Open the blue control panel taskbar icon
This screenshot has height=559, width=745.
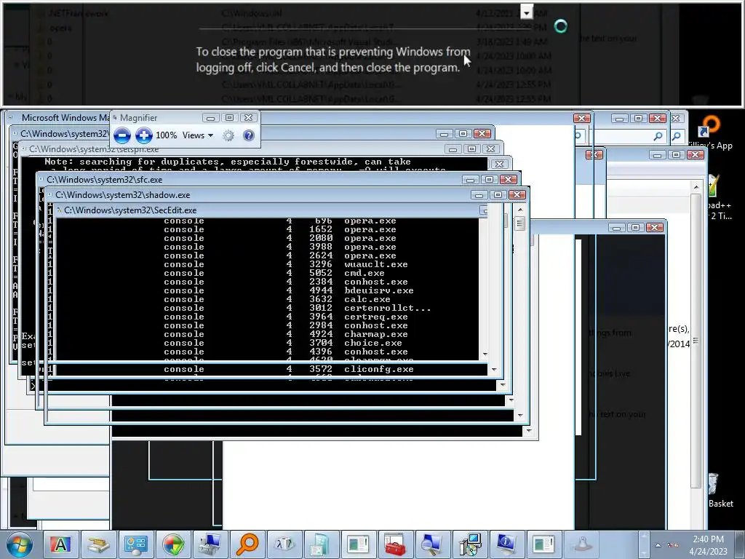tap(135, 544)
